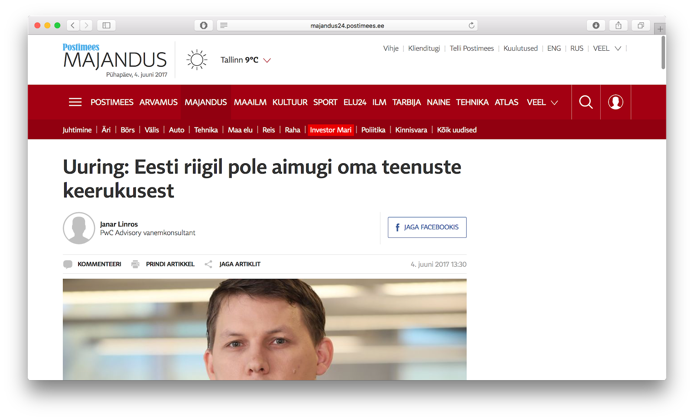
Task: Expand the Tallinn weather dropdown arrow
Action: (x=267, y=60)
